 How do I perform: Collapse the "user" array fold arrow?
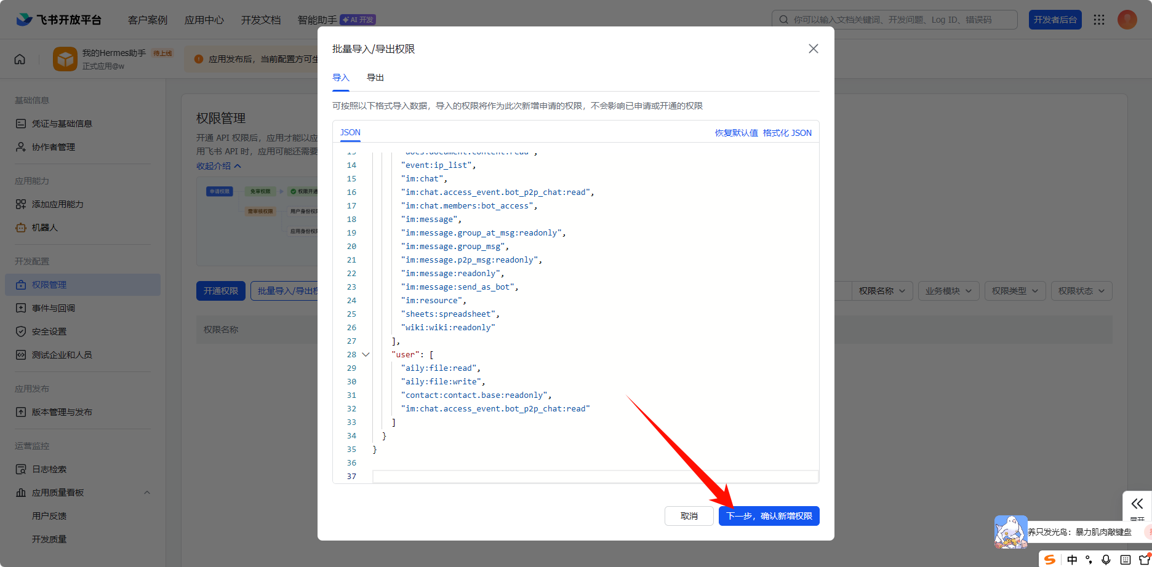click(x=366, y=354)
